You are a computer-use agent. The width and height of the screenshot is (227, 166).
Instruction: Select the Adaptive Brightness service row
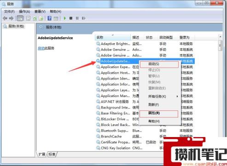(145, 44)
